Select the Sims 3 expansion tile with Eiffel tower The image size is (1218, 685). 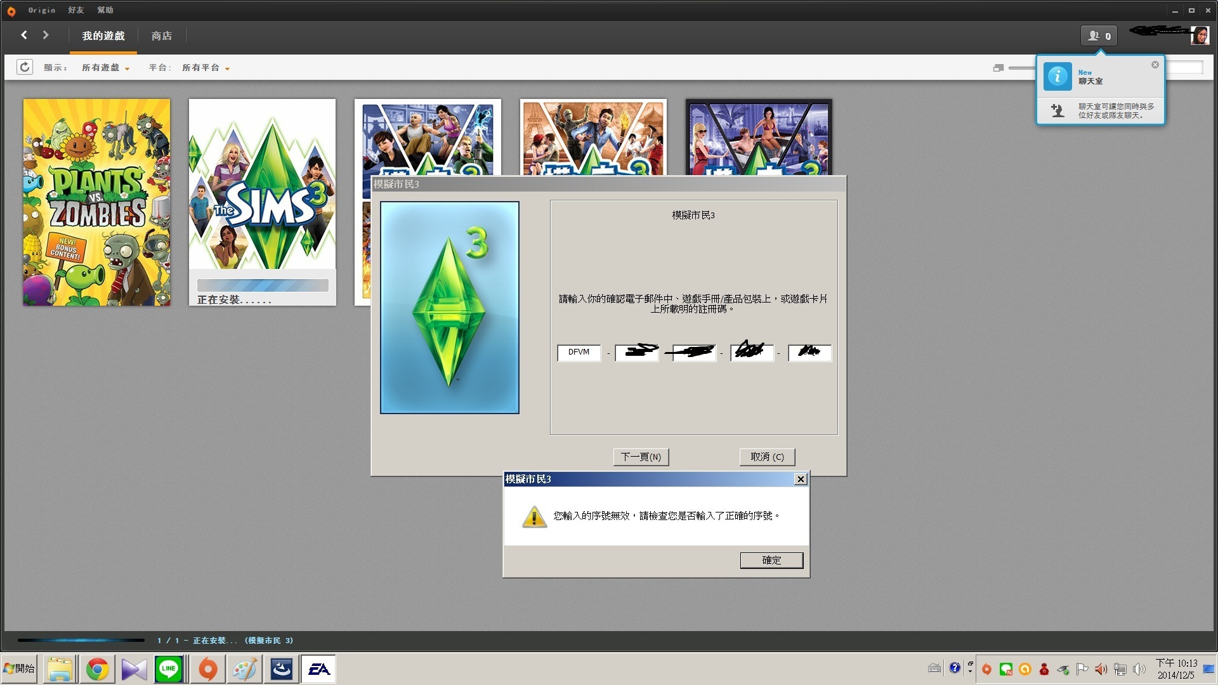coord(593,137)
